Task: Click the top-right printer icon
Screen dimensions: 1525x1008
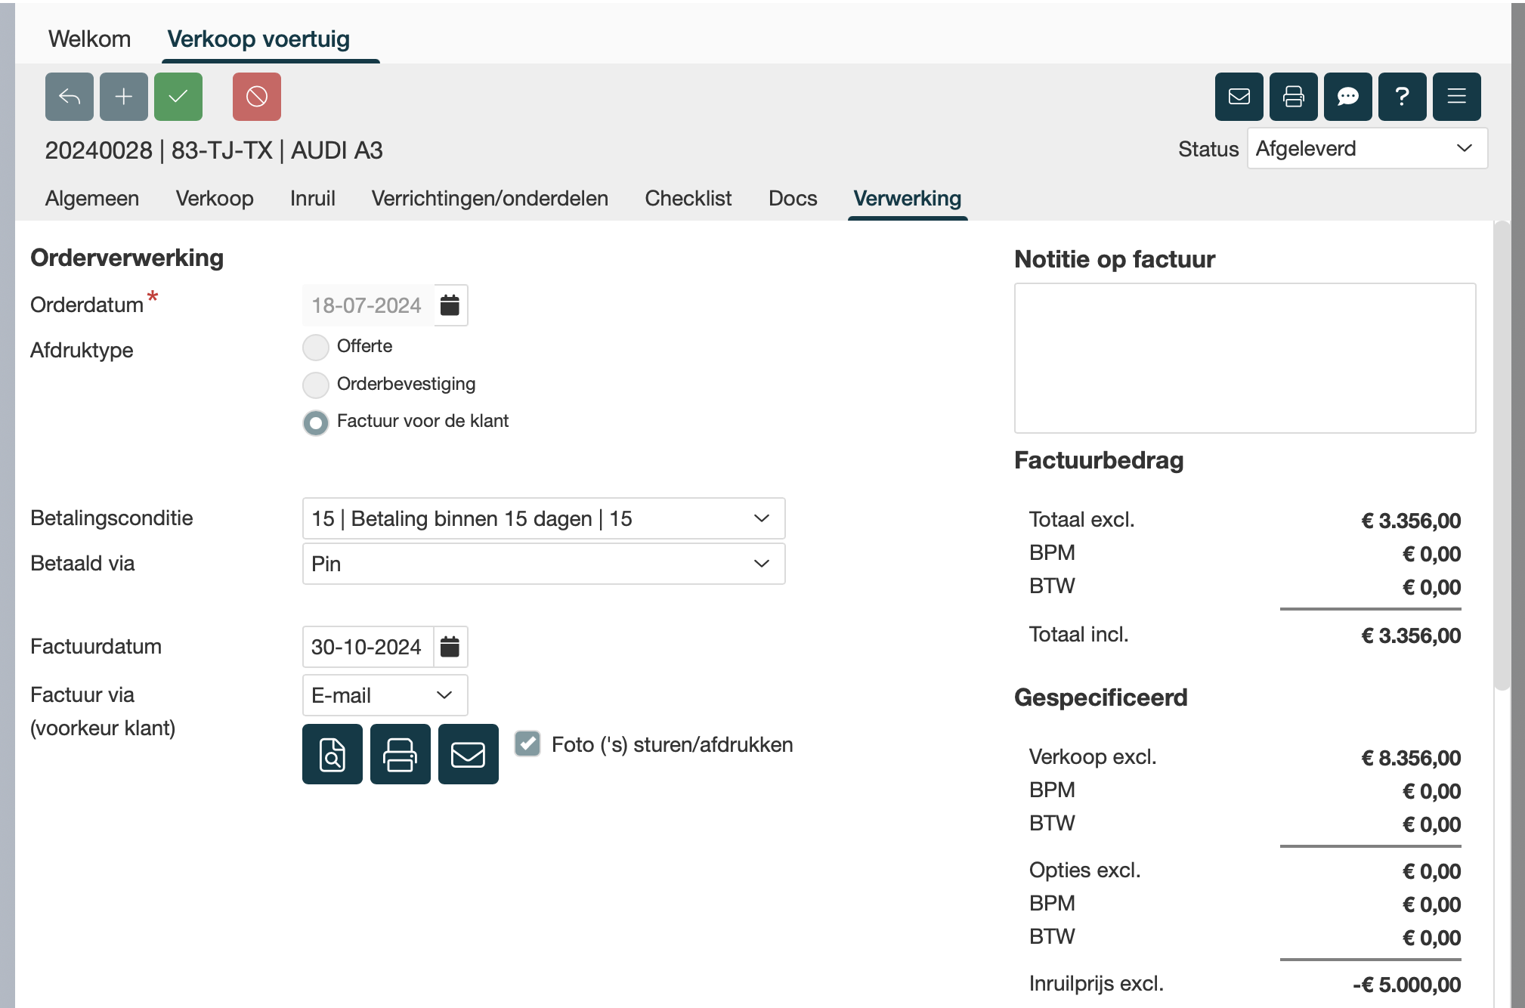Action: 1294,97
